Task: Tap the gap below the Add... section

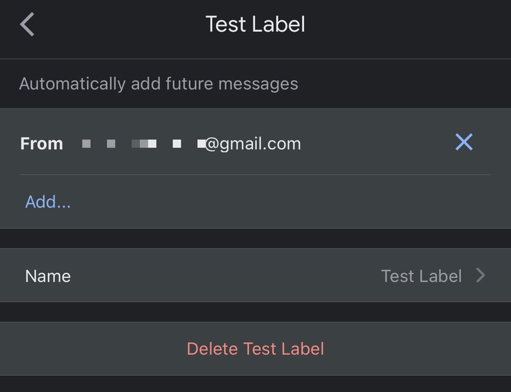Action: pyautogui.click(x=255, y=238)
